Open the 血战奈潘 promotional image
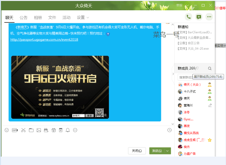 pyautogui.click(x=60, y=87)
